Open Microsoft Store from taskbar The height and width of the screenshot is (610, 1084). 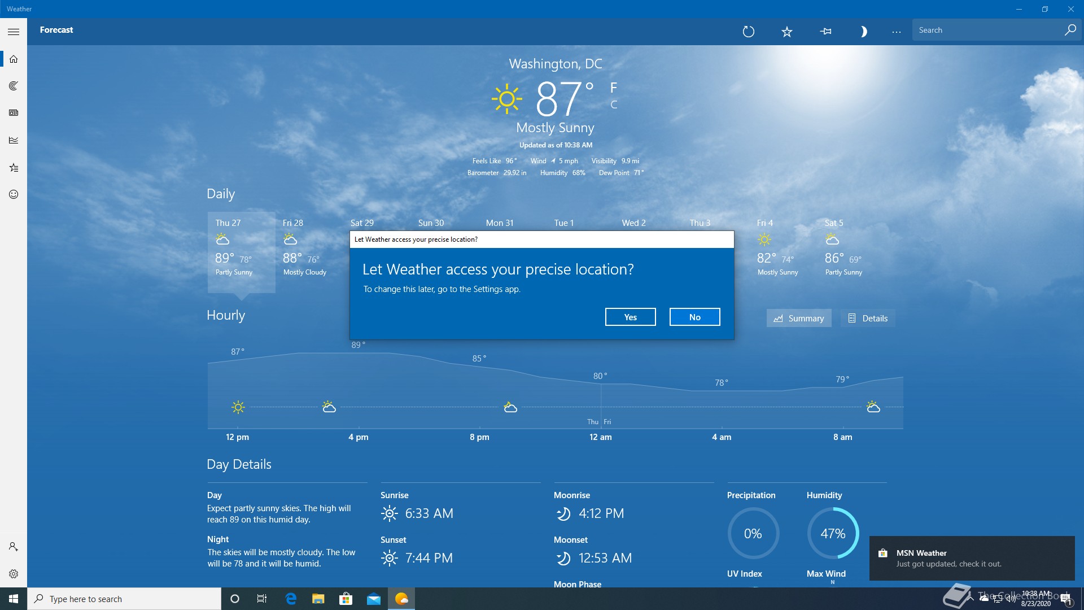point(346,599)
